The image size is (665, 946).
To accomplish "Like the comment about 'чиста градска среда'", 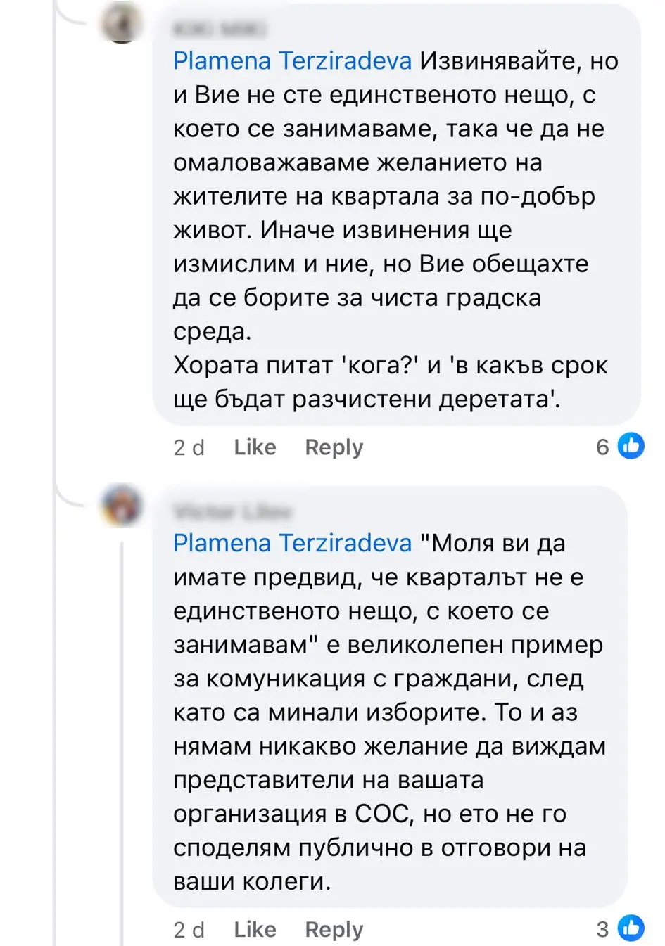I will (255, 447).
